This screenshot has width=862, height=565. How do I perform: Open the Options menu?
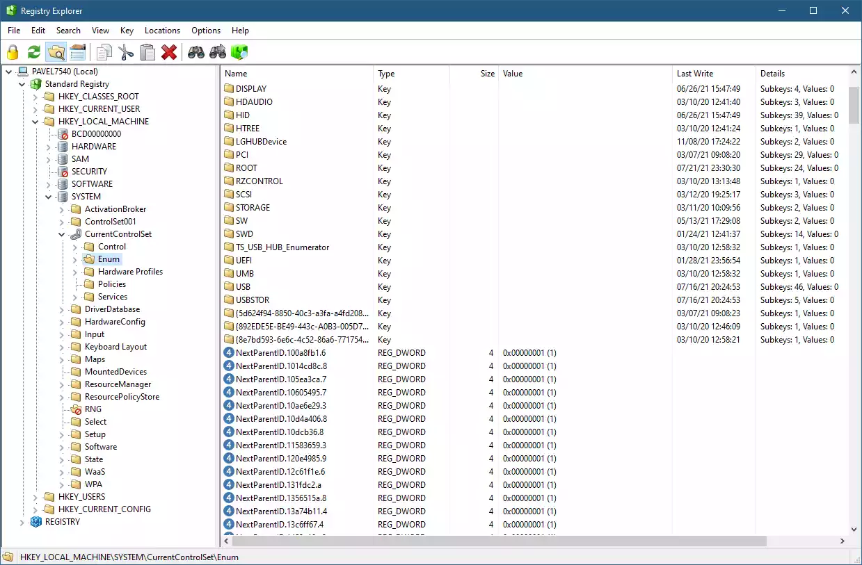(x=205, y=30)
